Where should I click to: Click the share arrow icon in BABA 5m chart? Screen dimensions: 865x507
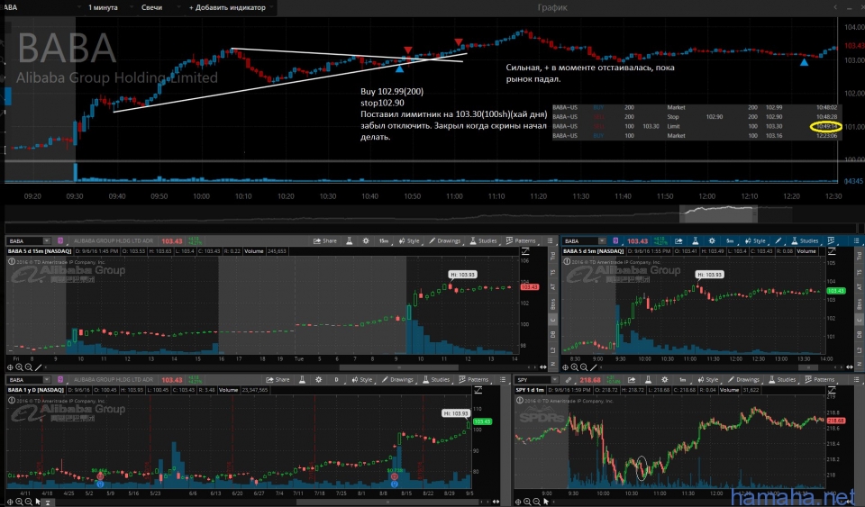[x=679, y=240]
